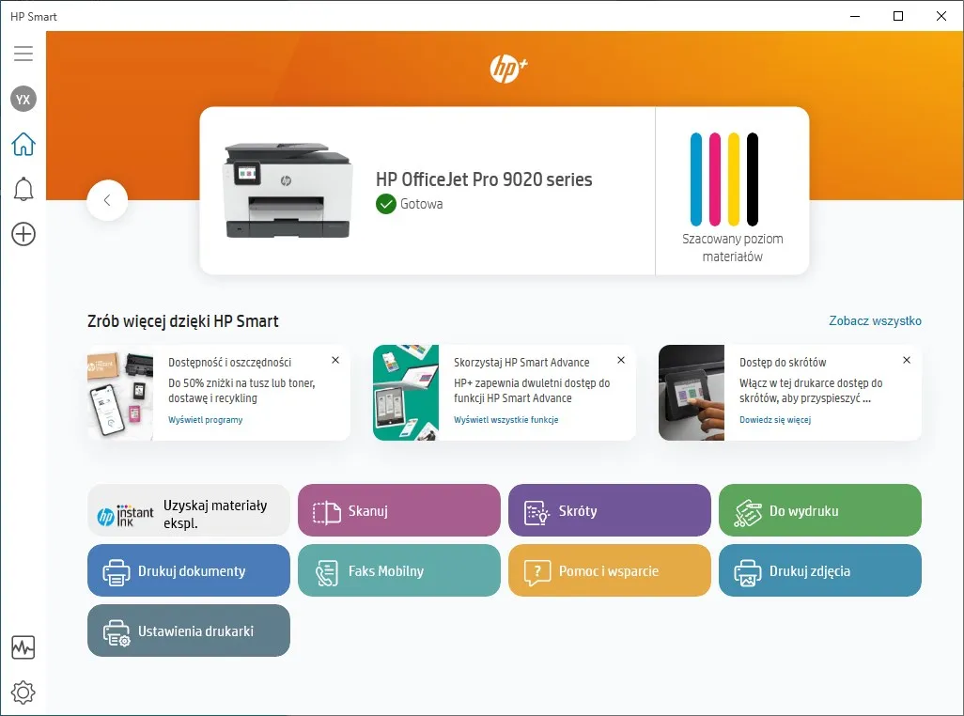Open notifications via the bell icon
This screenshot has width=964, height=716.
[23, 189]
